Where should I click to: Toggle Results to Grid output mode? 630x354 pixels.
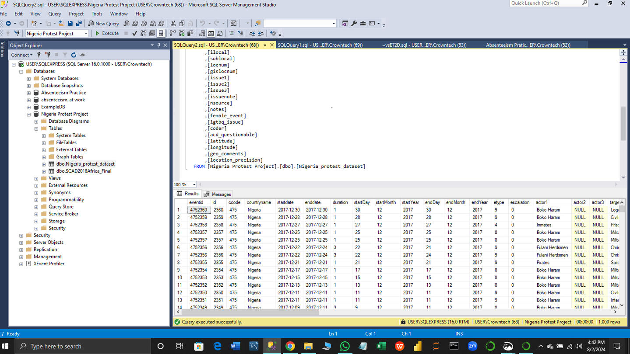(x=211, y=33)
